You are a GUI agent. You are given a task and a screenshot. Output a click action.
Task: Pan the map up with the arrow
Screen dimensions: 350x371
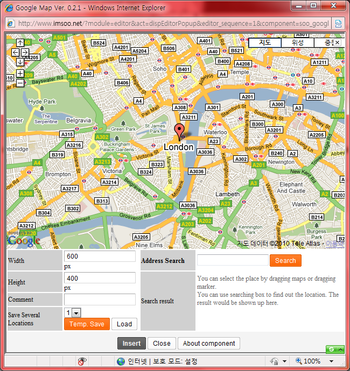(x=20, y=43)
